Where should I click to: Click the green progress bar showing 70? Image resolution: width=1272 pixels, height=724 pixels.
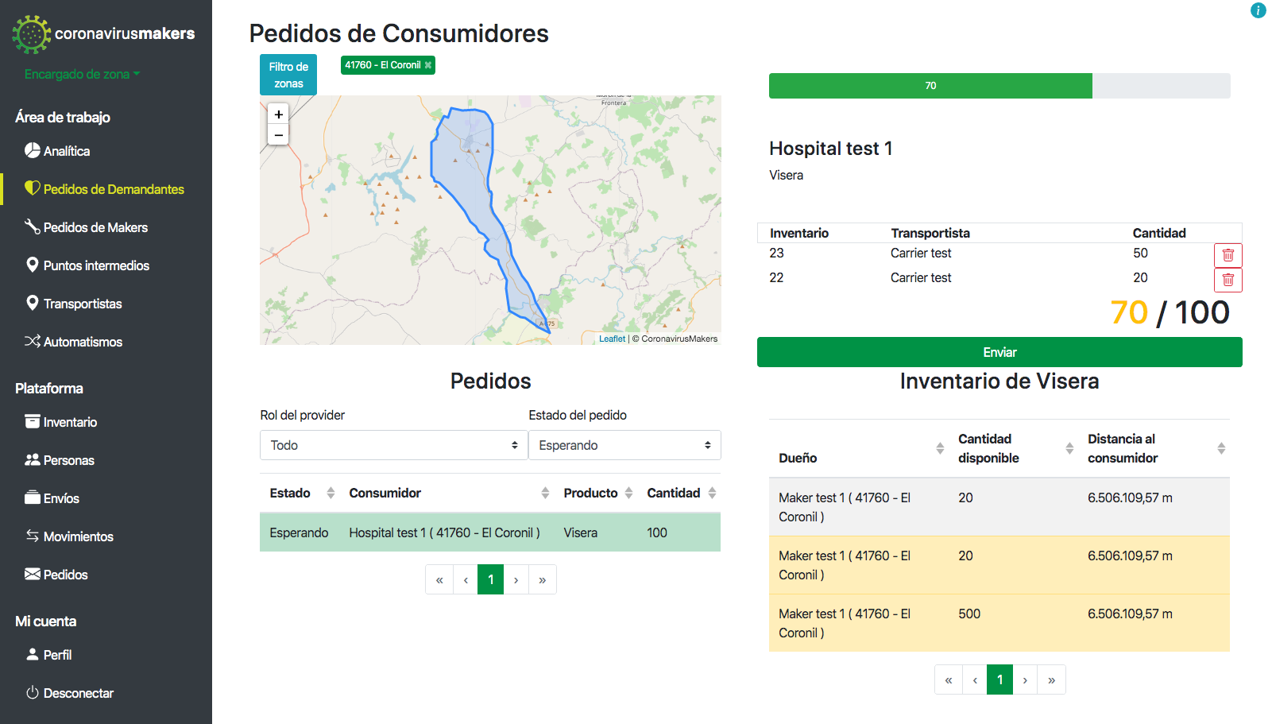930,86
